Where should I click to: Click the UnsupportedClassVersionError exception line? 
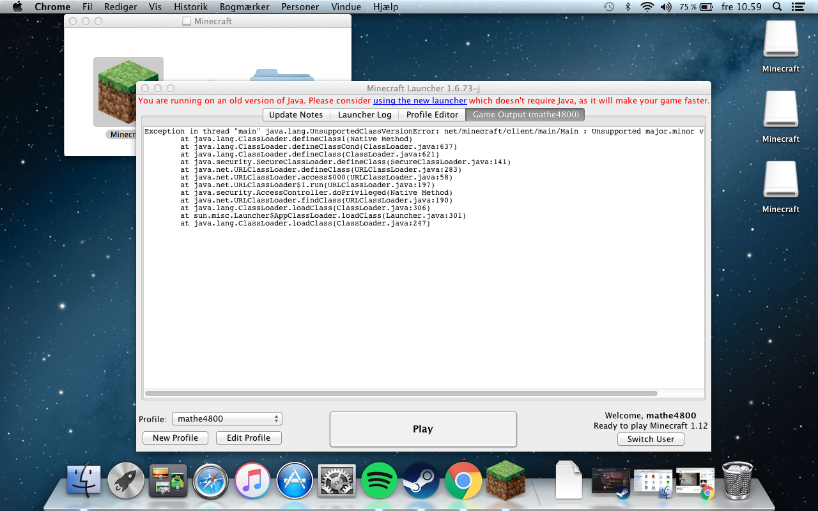click(x=424, y=132)
